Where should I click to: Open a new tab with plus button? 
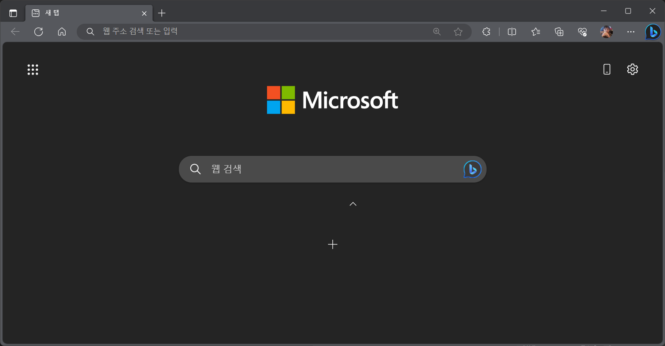161,13
